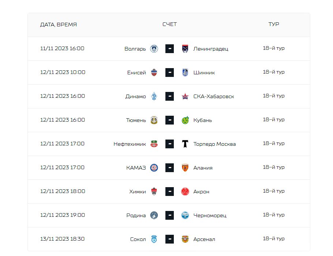The image size is (333, 256).
Task: Click the Ленинградец team crest
Action: 185,49
